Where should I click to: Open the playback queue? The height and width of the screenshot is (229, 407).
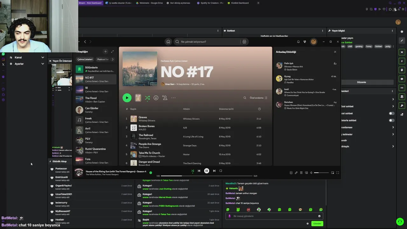pyautogui.click(x=301, y=173)
